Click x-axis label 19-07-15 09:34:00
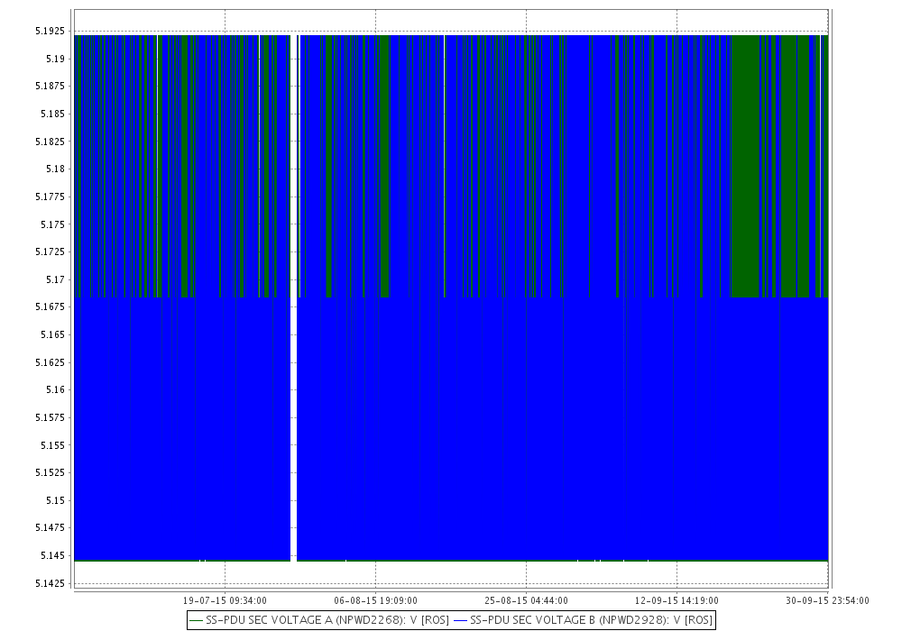Screen dimensions: 902x631 225,600
